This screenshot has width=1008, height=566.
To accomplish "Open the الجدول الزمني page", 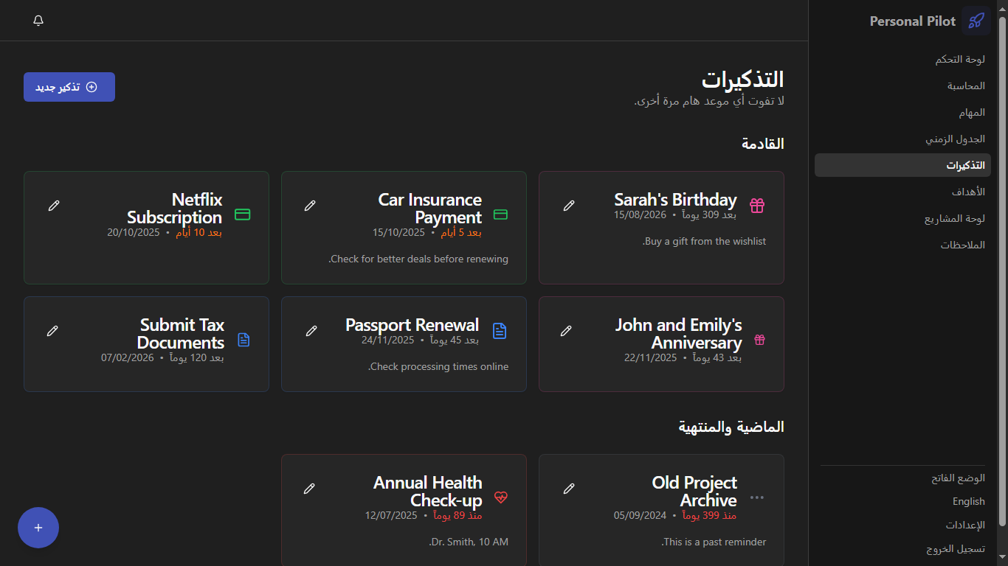I will pyautogui.click(x=956, y=139).
